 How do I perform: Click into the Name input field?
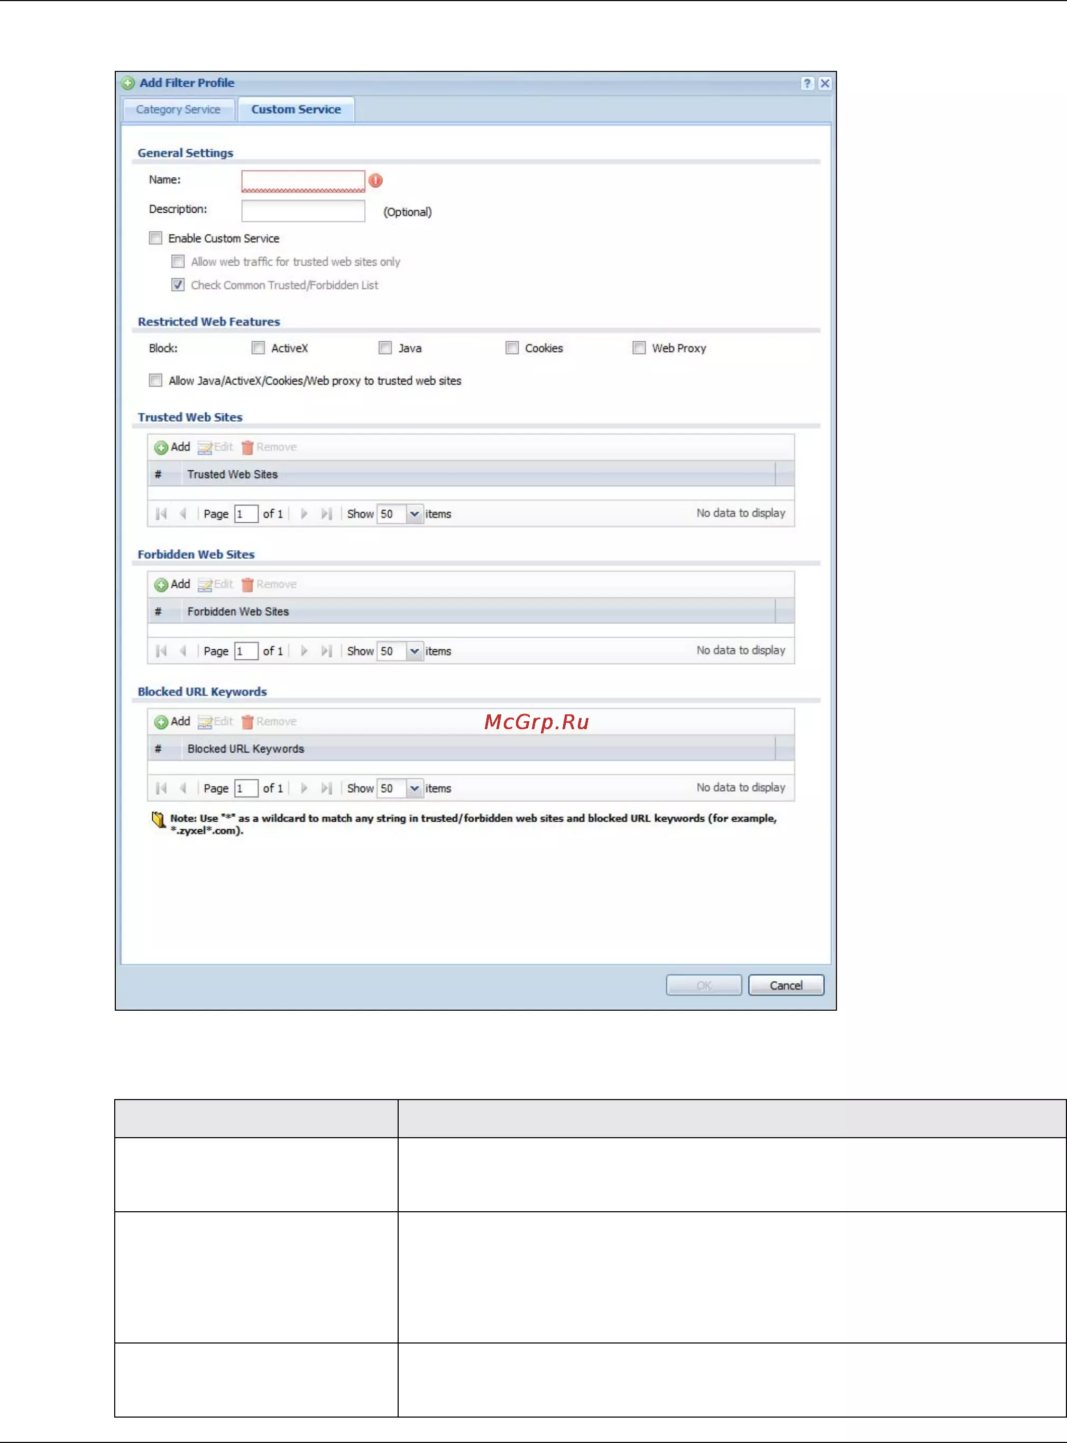(x=303, y=181)
